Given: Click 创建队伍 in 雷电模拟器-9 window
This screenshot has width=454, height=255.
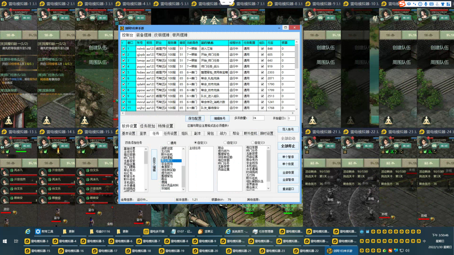Looking at the screenshot, I should (x=326, y=48).
